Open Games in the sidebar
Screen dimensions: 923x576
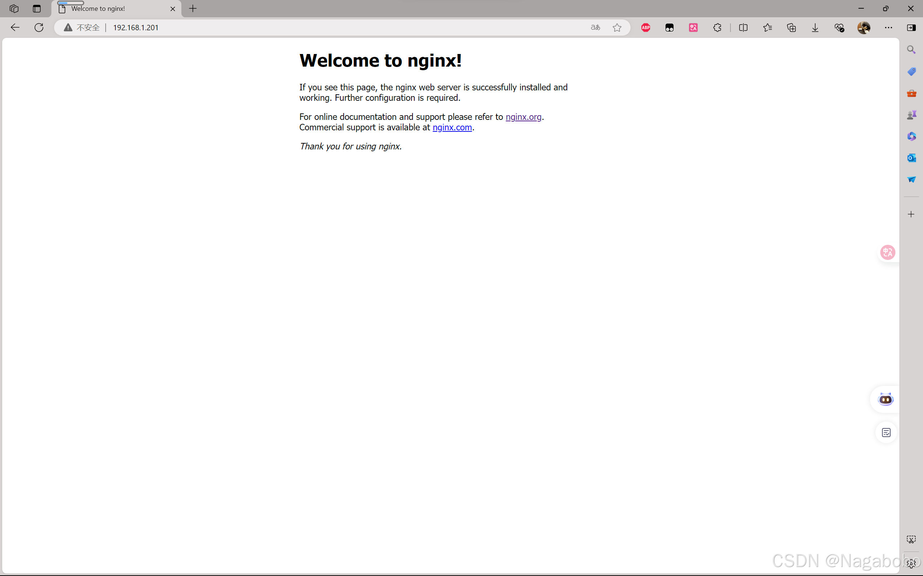[x=912, y=114]
